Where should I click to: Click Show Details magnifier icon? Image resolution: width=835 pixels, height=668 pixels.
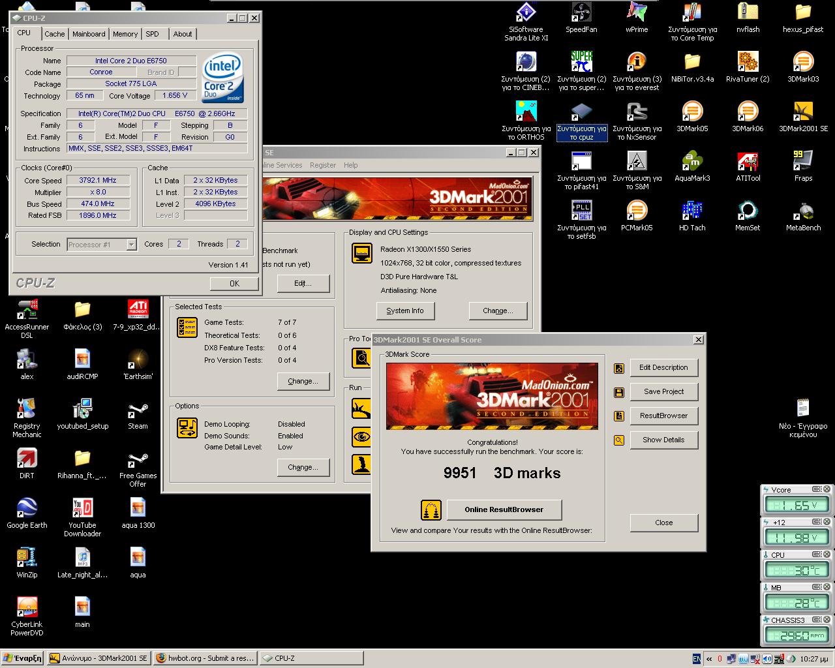pyautogui.click(x=619, y=440)
